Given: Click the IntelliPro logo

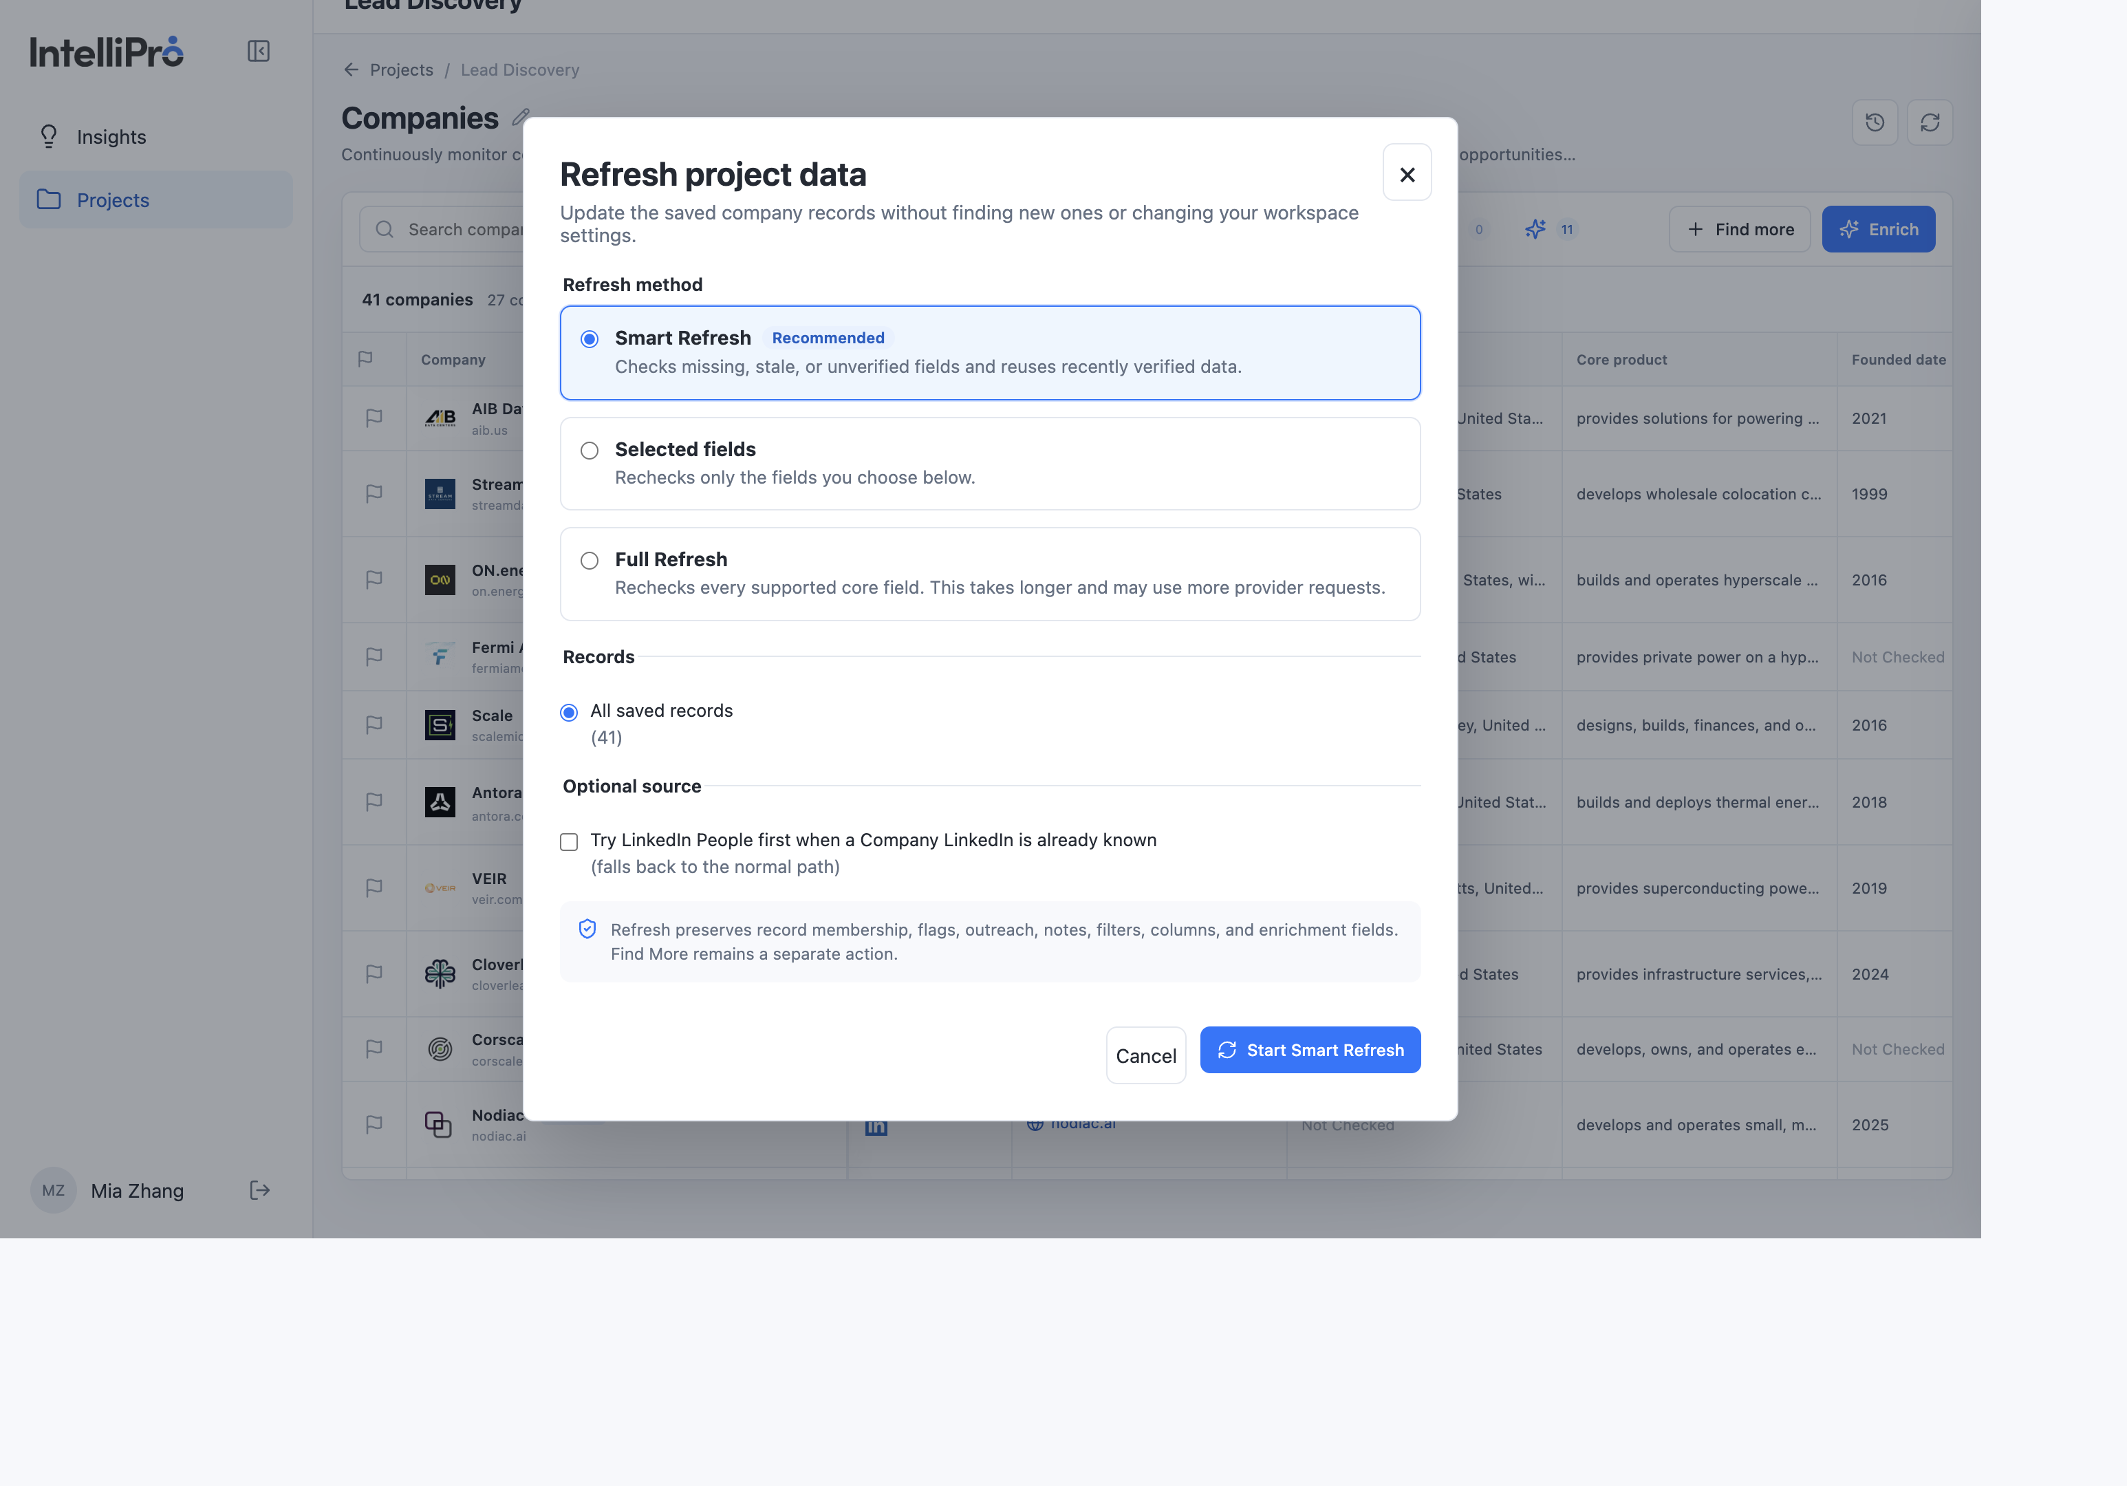Looking at the screenshot, I should 107,52.
